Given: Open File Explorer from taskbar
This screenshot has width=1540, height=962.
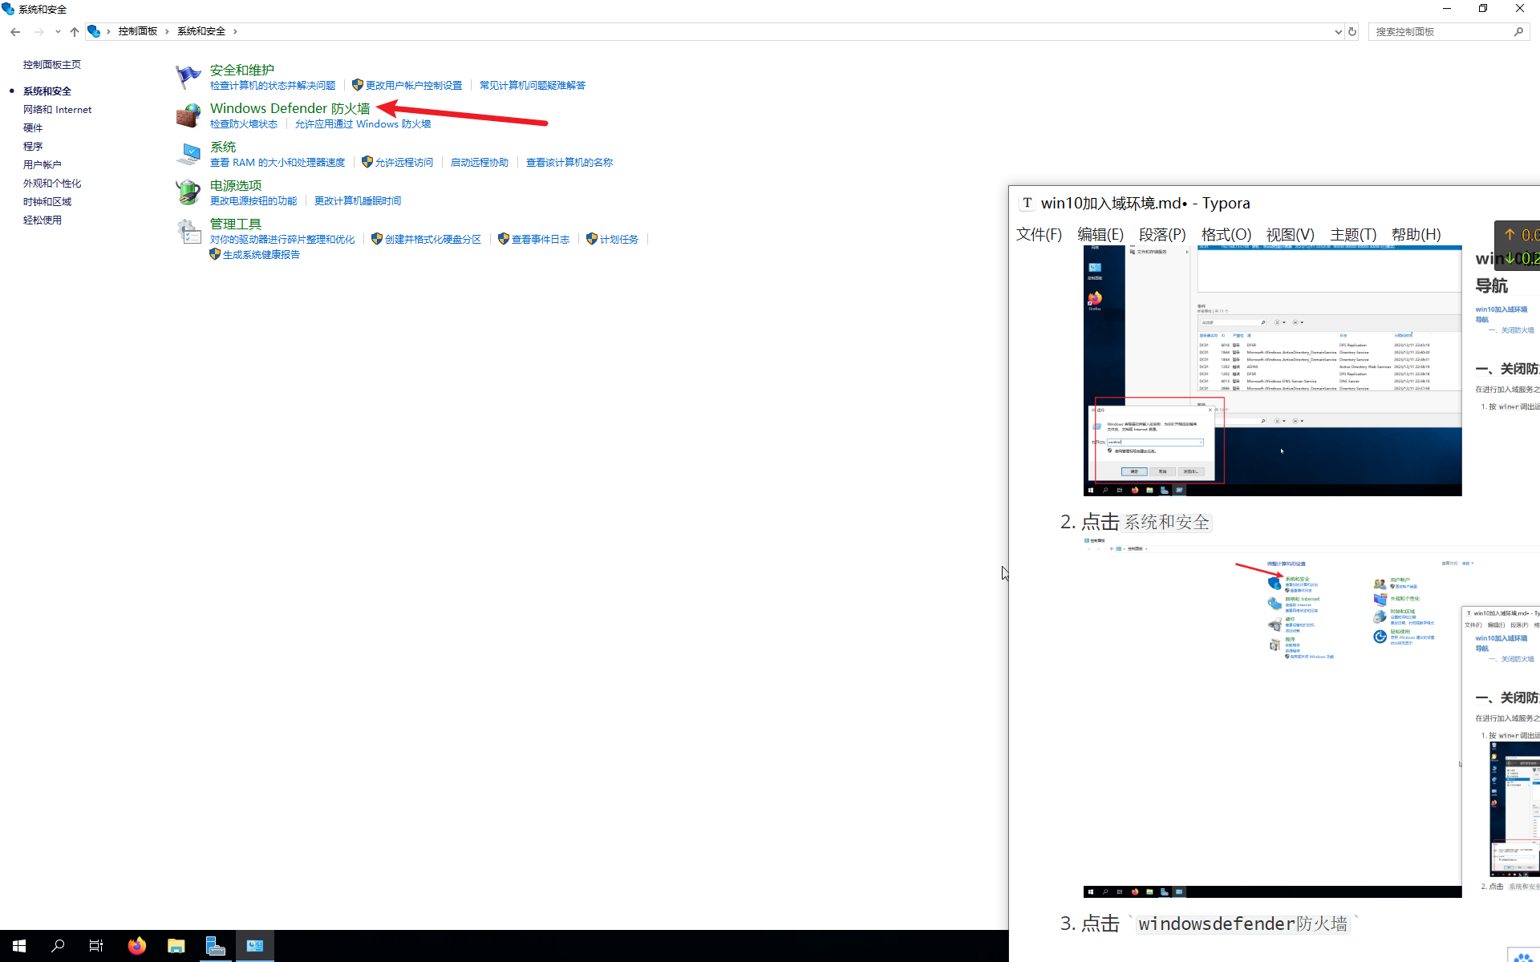Looking at the screenshot, I should pyautogui.click(x=176, y=946).
